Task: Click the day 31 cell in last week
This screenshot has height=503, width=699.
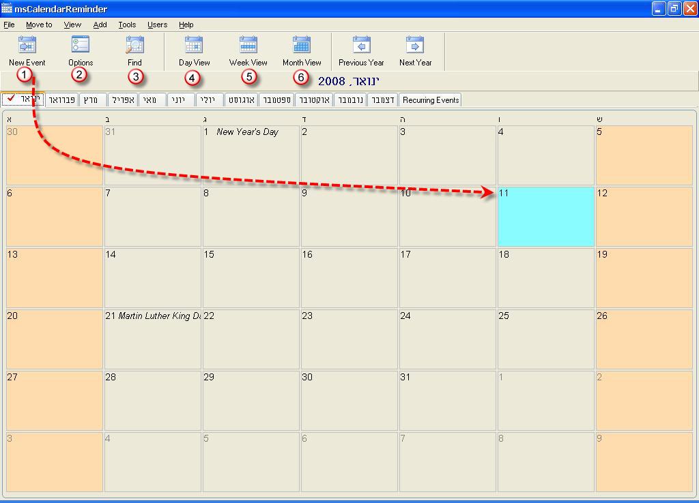Action: click(x=446, y=401)
